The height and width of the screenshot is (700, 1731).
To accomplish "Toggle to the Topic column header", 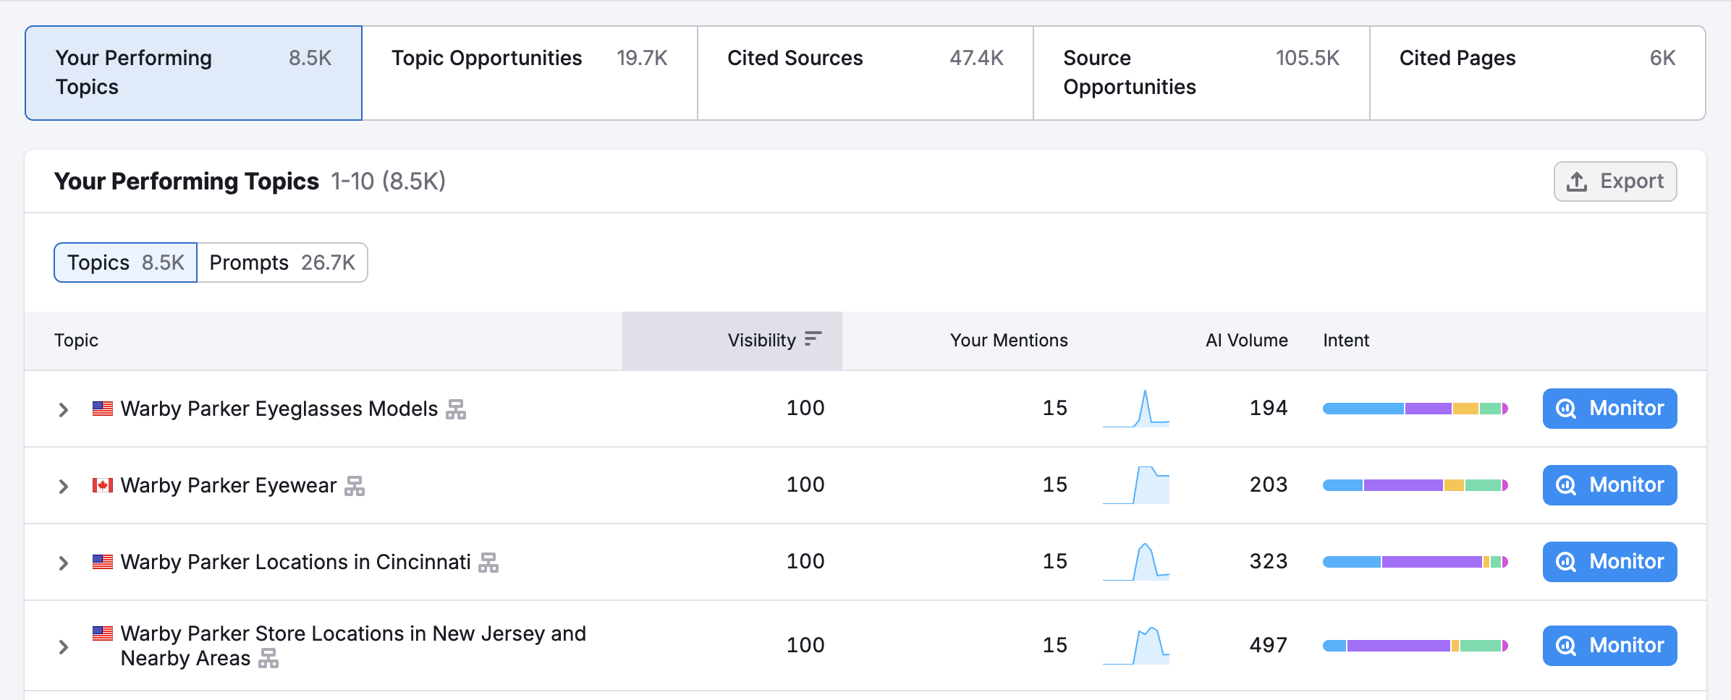I will click(x=76, y=340).
